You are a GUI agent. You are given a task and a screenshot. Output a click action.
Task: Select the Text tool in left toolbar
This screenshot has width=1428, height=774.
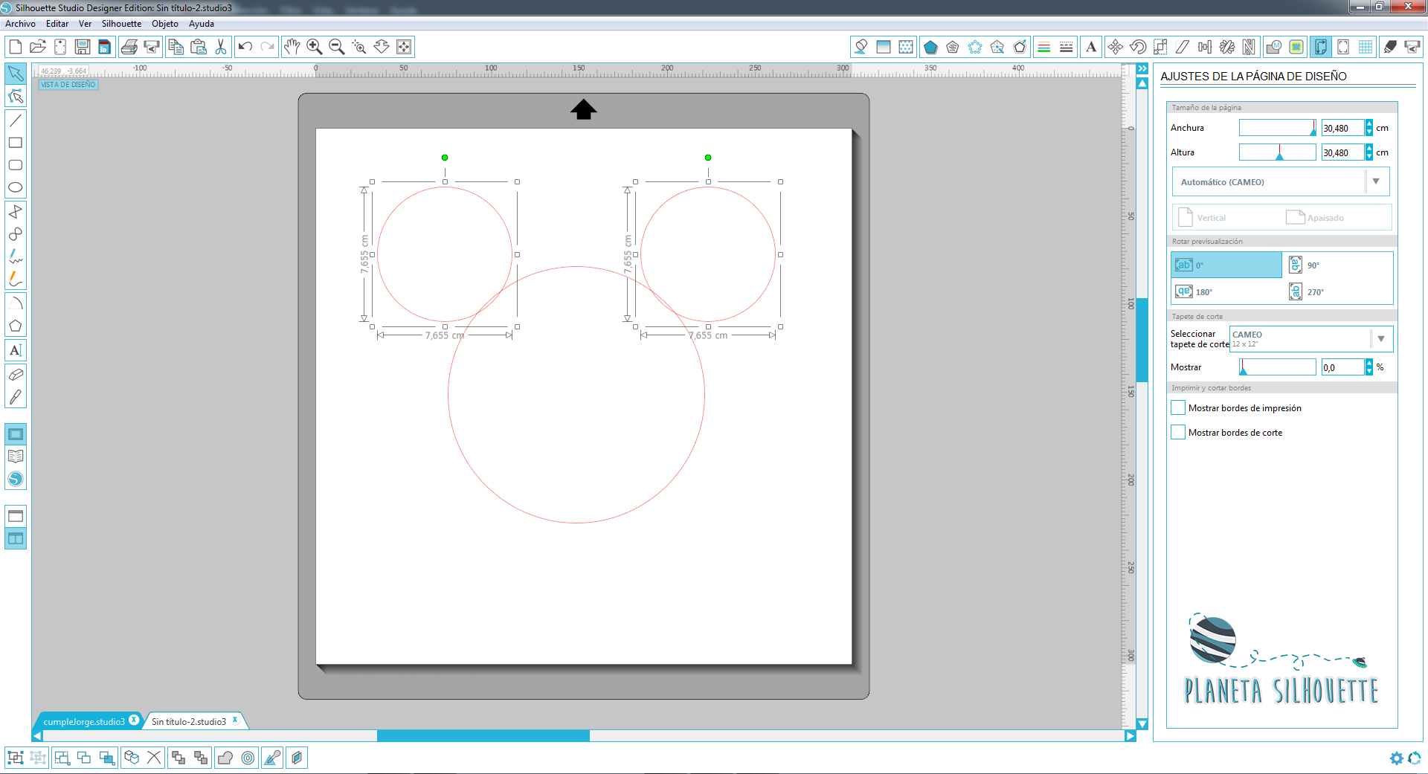[15, 350]
